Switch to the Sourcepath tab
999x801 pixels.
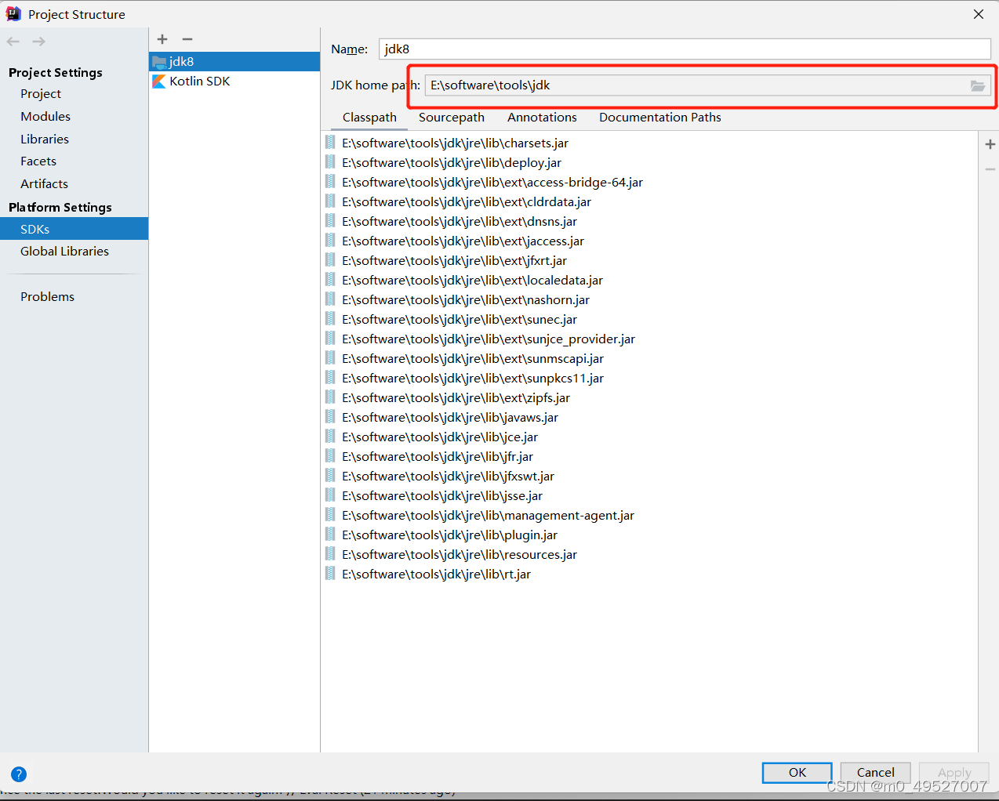tap(452, 118)
